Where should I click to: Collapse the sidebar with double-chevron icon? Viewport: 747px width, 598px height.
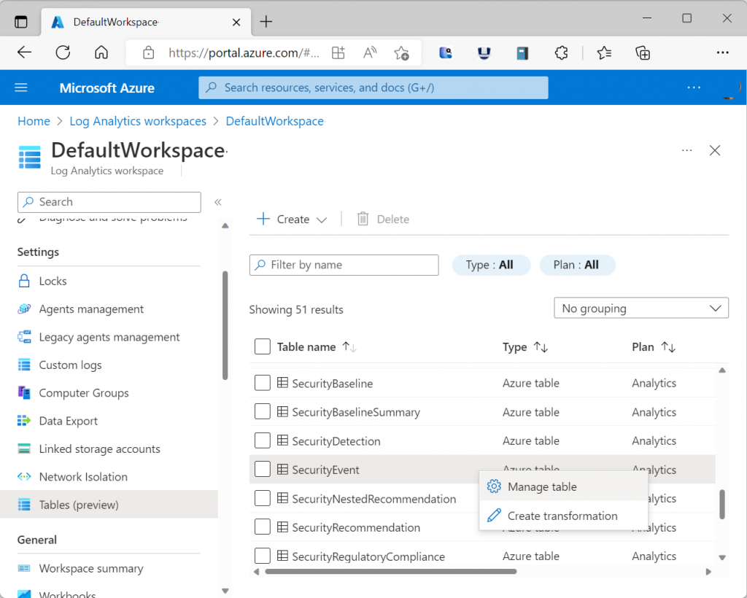[x=217, y=202]
